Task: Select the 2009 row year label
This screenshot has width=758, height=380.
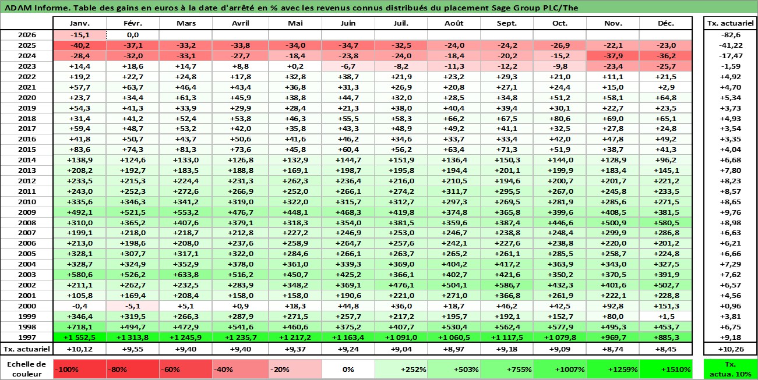Action: click(x=26, y=212)
